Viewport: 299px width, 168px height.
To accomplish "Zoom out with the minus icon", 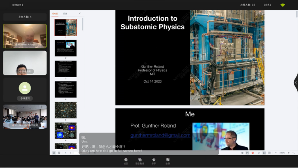I will pos(276,153).
